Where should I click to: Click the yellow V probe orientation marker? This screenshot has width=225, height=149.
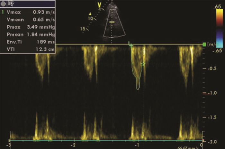(x=100, y=5)
